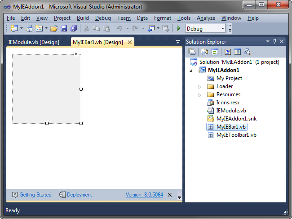Open the active documents list dropdown

click(x=178, y=42)
